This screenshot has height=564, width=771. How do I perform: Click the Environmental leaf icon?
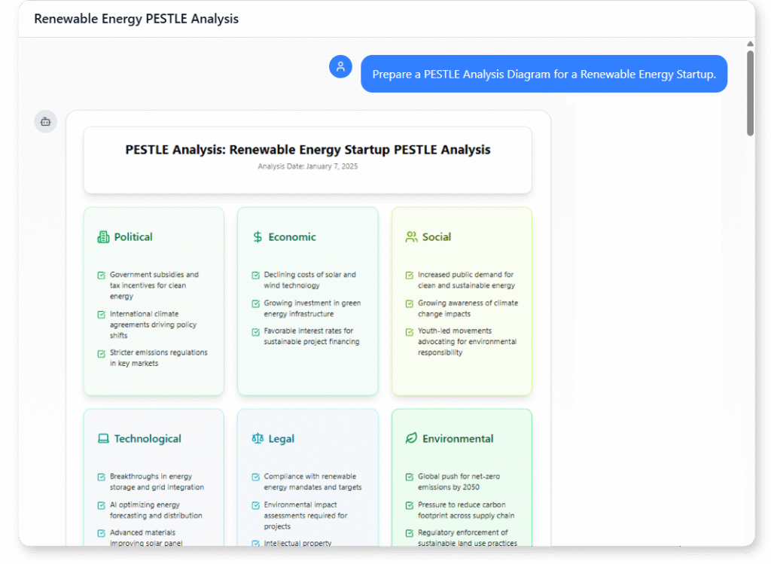coord(410,438)
